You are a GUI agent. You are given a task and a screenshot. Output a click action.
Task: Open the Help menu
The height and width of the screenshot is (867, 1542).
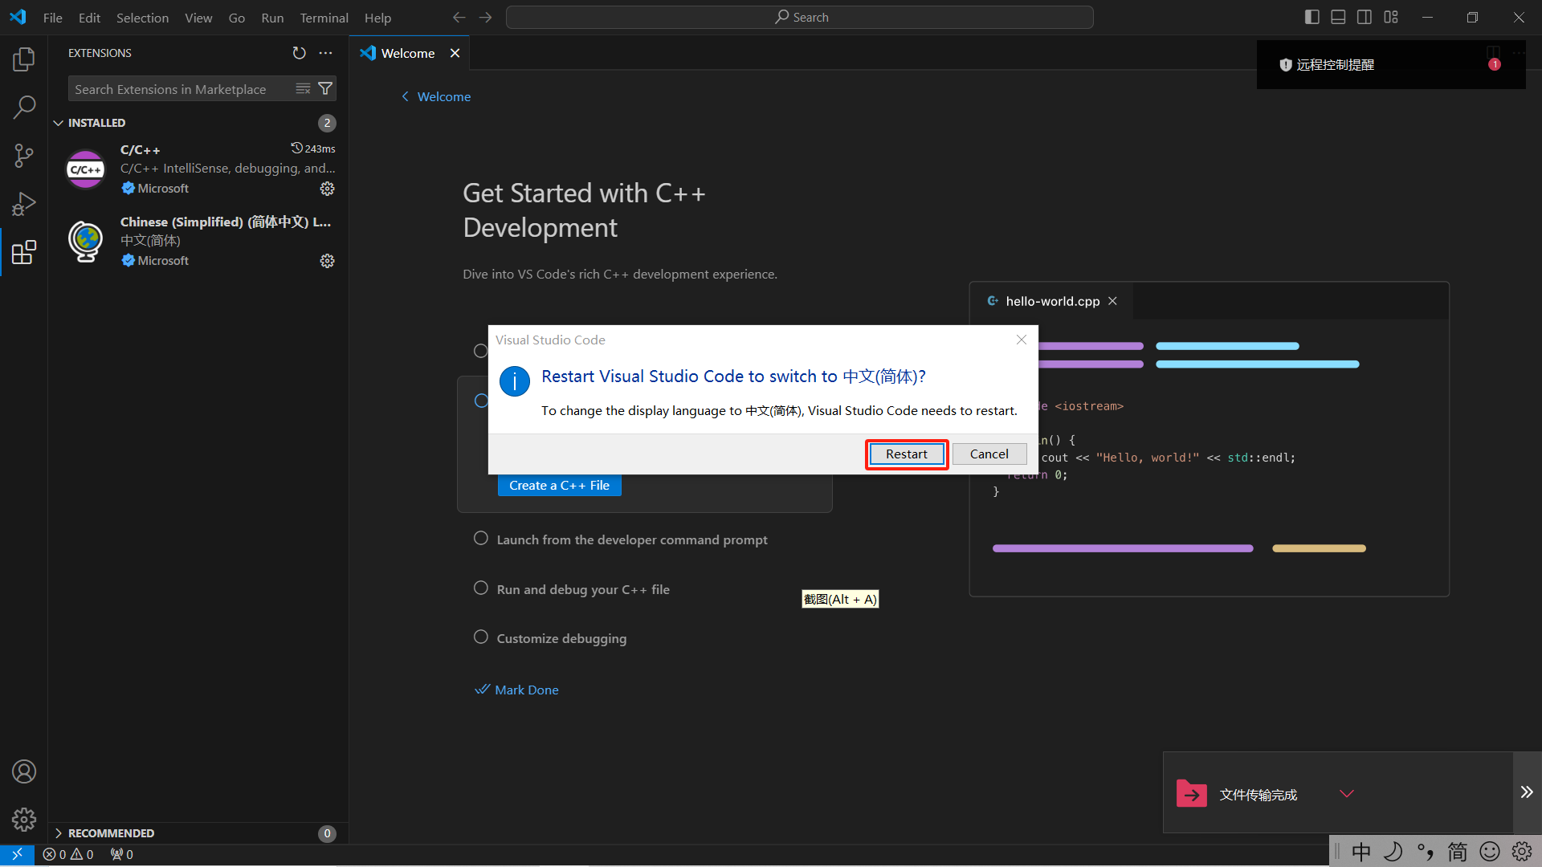pyautogui.click(x=377, y=18)
